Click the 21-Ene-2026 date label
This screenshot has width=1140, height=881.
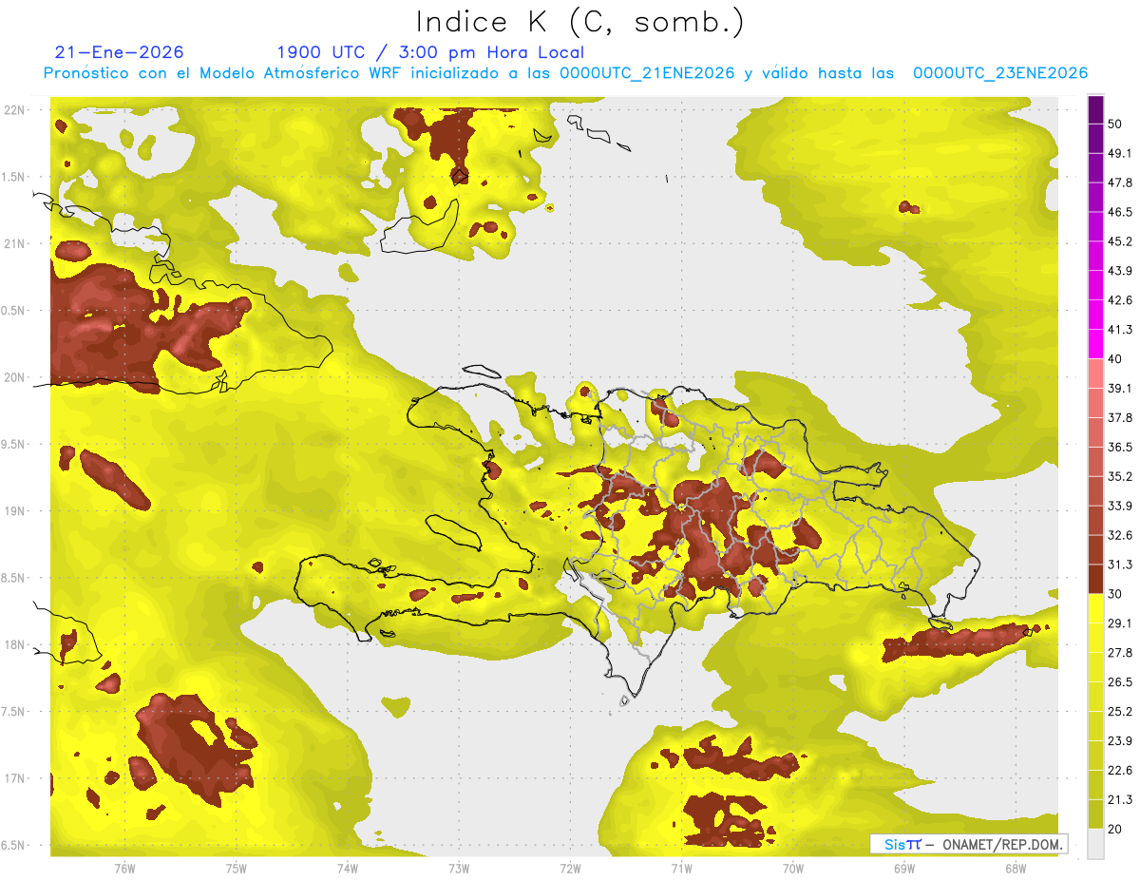120,52
